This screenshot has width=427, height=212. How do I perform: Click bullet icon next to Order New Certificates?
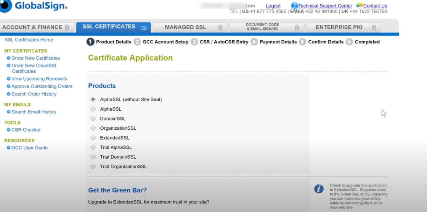pyautogui.click(x=8, y=58)
